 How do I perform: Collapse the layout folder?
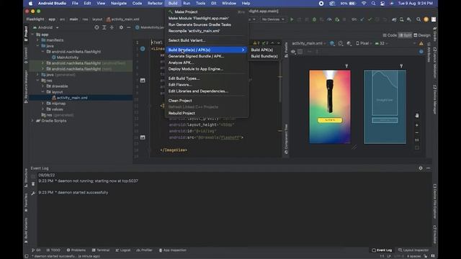tap(43, 92)
